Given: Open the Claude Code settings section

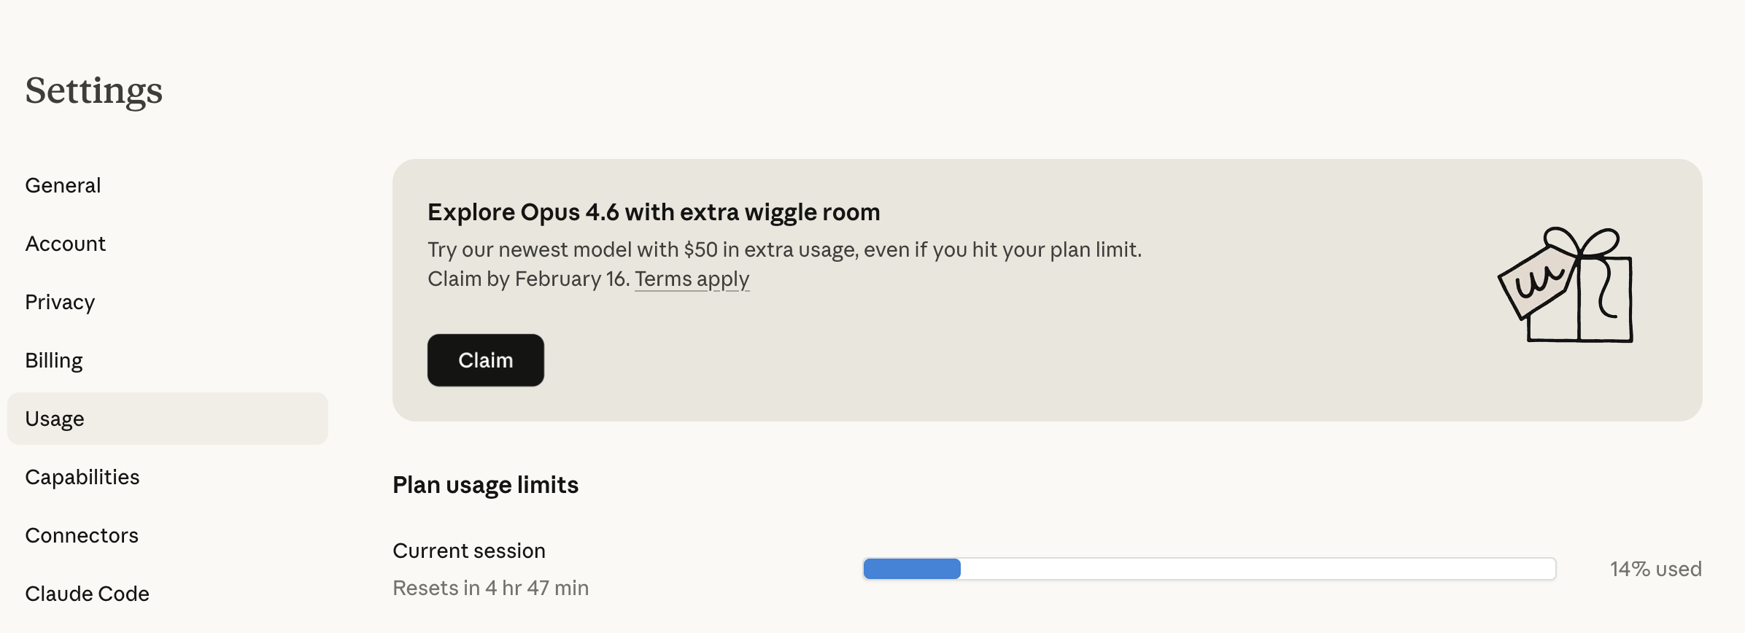Looking at the screenshot, I should point(87,594).
